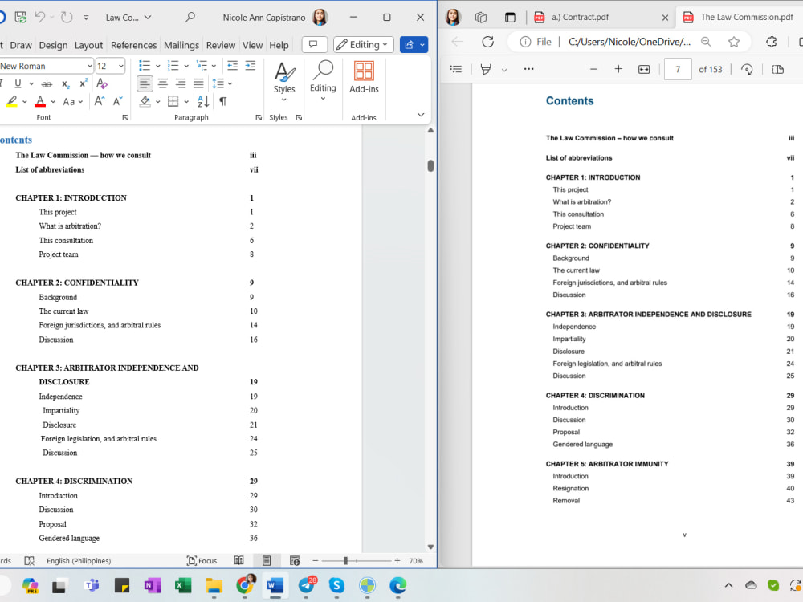This screenshot has height=602, width=803.
Task: Grow font size with larger A
Action: (x=100, y=101)
